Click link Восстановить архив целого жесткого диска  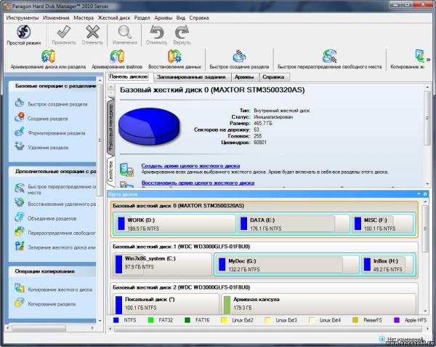tap(198, 183)
